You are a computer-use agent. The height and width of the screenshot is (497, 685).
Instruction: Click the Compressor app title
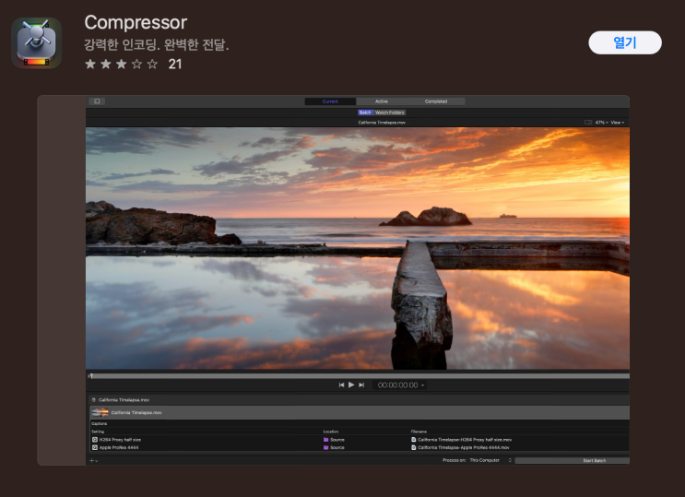pos(136,23)
